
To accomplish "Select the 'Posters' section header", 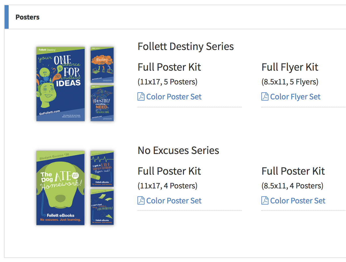I will coord(27,17).
